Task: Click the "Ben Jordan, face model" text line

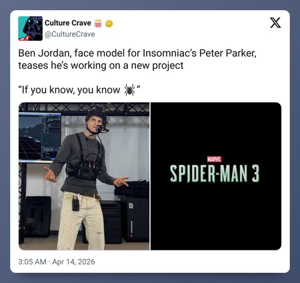Action: click(137, 53)
